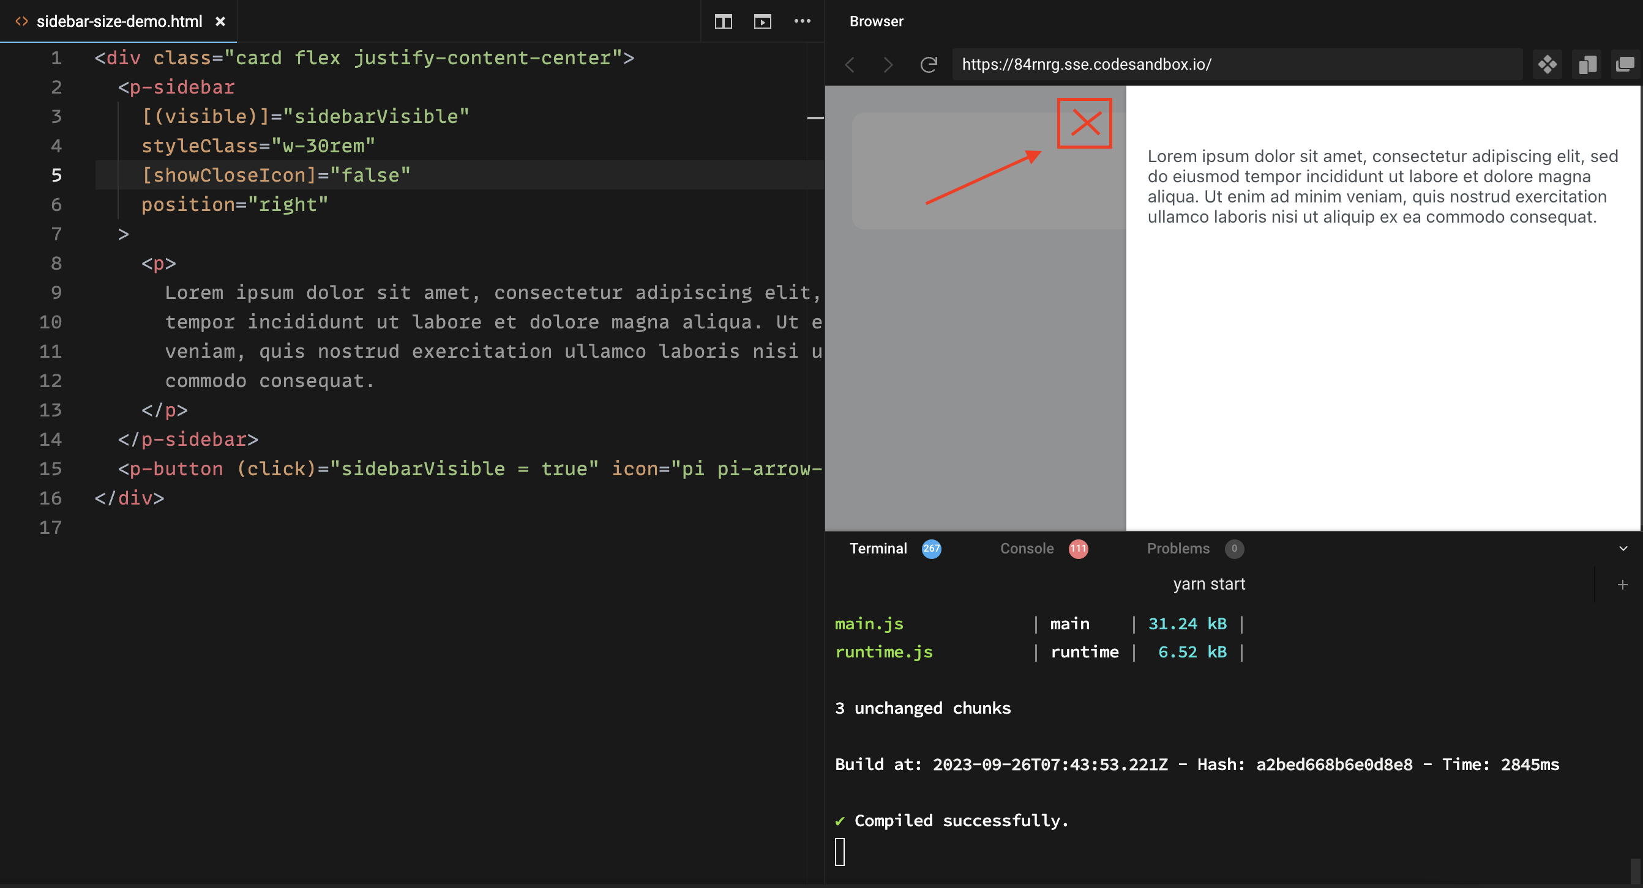Reload the browser preview
The image size is (1643, 888).
tap(929, 64)
